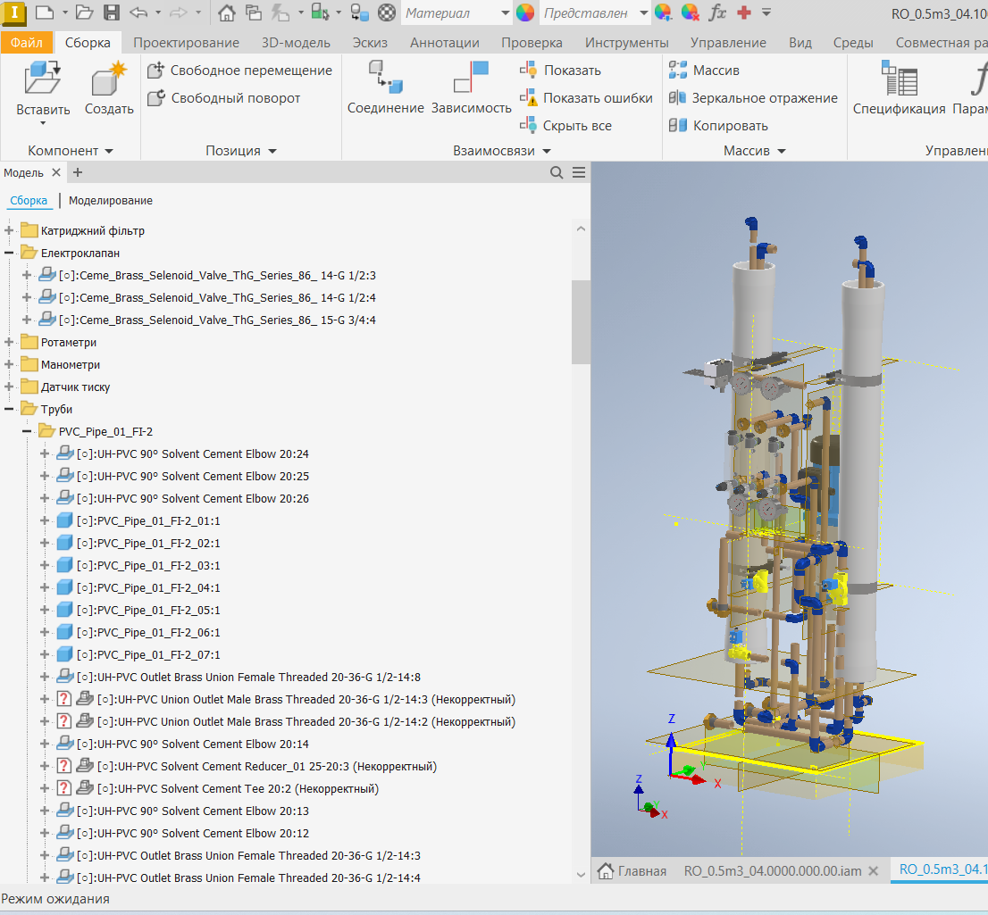Click the Свободный поворот tool
The height and width of the screenshot is (915, 988).
235,98
